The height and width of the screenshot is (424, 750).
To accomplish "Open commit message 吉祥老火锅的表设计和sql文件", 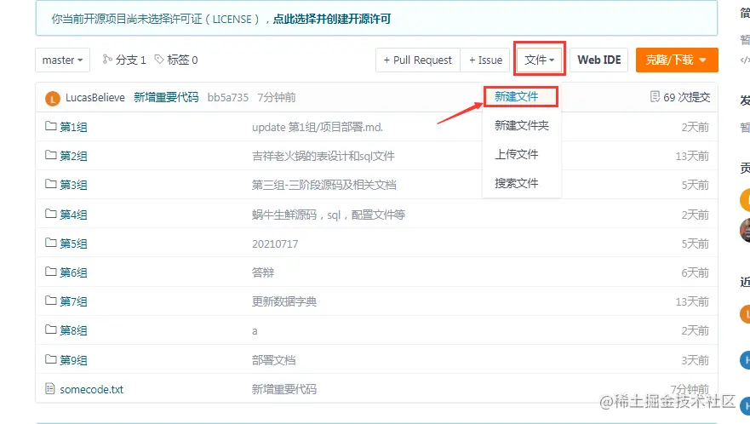I will [x=323, y=156].
